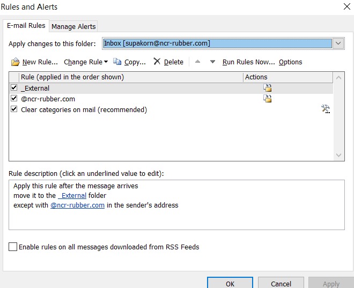Viewport: 354px width, 288px height.
Task: Click the move-to-folder icon for _External rule
Action: pyautogui.click(x=267, y=88)
